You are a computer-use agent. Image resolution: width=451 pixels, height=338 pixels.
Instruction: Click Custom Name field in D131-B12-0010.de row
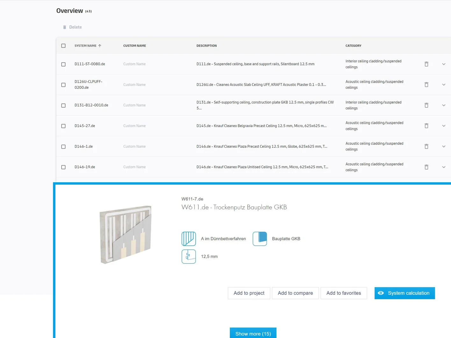[134, 105]
